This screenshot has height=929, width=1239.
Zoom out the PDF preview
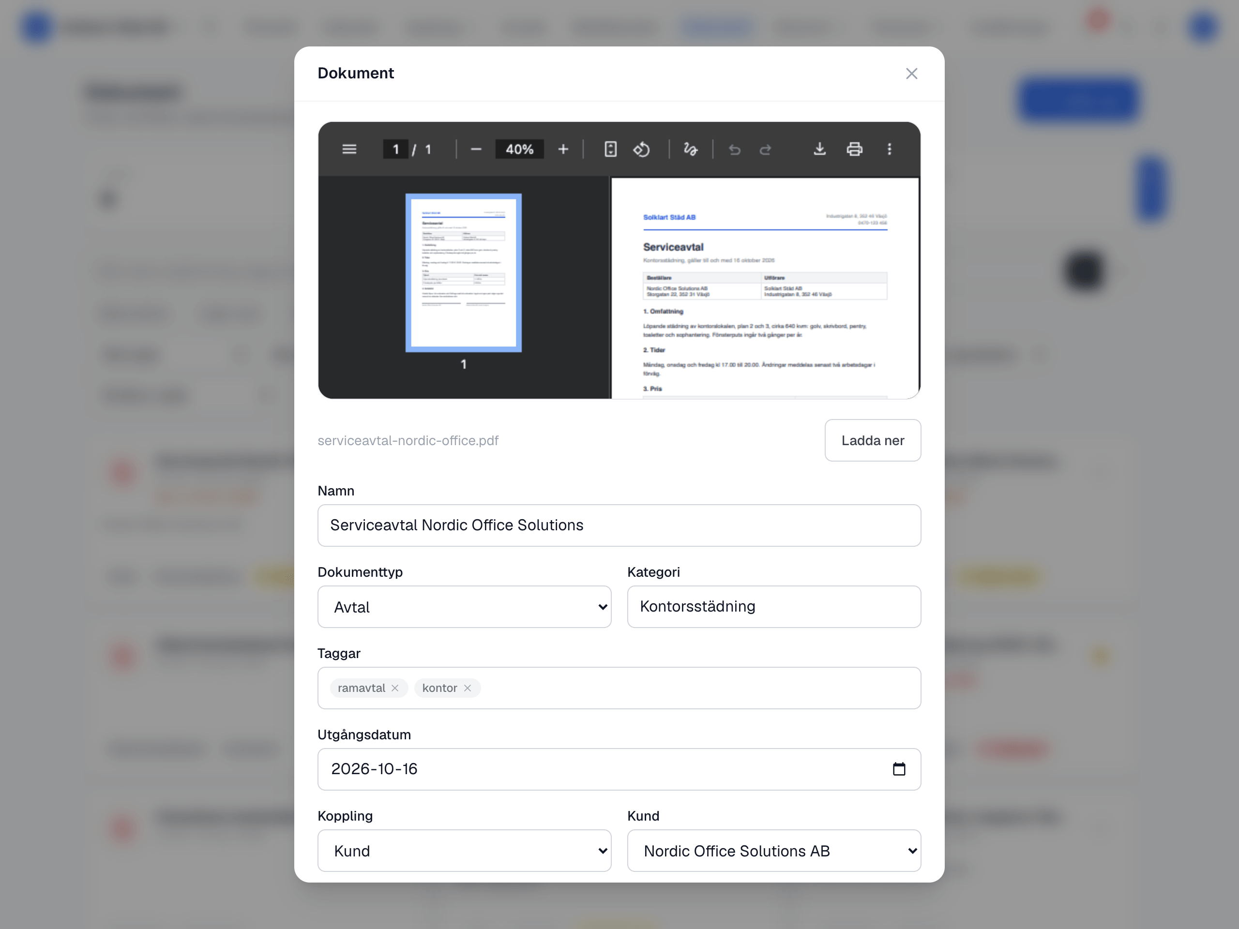[x=476, y=149]
